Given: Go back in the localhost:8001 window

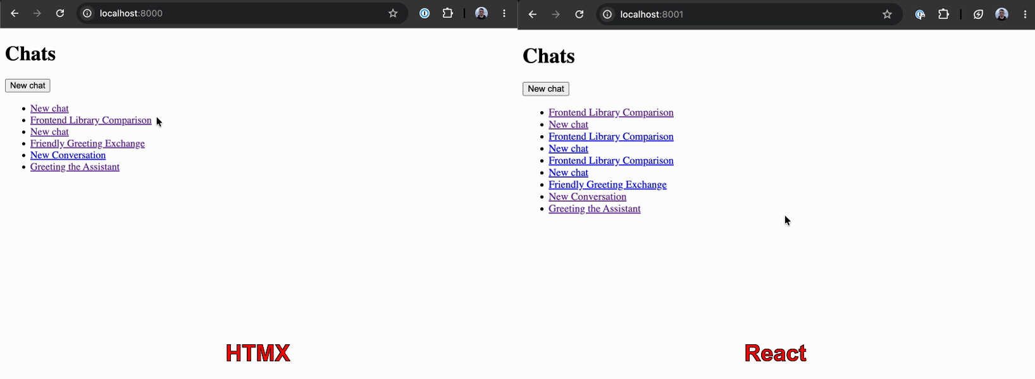Looking at the screenshot, I should 533,15.
